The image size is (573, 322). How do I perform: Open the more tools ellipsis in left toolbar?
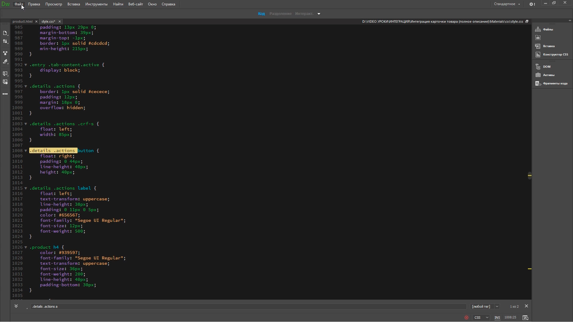click(5, 94)
